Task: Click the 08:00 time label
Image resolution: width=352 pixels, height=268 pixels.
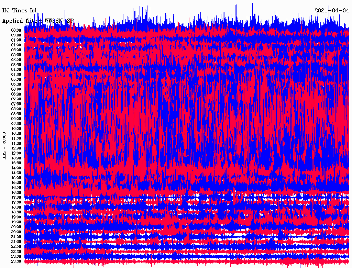Action: click(x=16, y=109)
